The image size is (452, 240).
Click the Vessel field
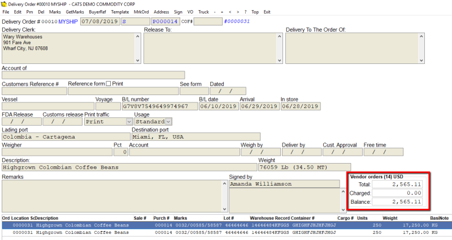tap(48, 106)
